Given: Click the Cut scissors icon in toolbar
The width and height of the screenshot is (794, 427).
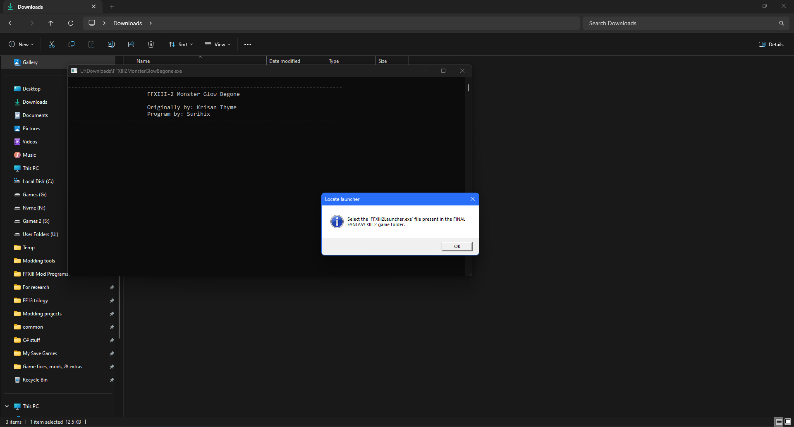Looking at the screenshot, I should click(52, 44).
